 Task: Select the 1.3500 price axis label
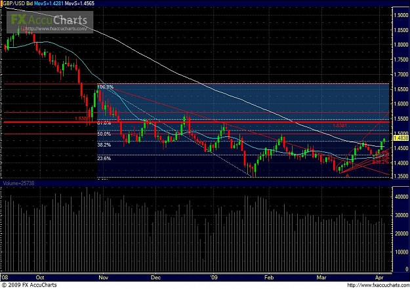coord(401,176)
